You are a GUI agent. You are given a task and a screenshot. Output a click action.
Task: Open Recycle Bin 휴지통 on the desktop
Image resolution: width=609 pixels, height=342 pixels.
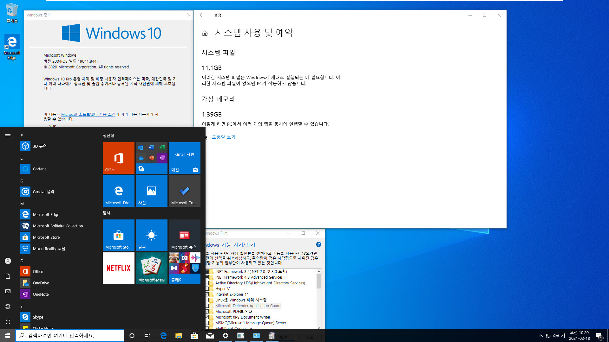pos(12,13)
